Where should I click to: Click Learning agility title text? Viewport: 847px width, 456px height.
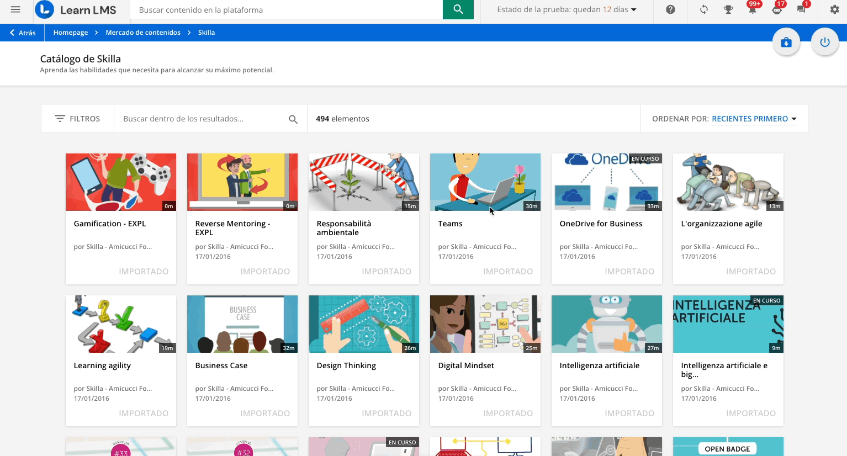pos(102,365)
